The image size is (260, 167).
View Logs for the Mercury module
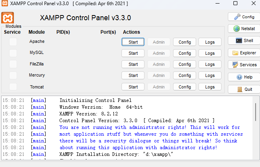pos(210,75)
